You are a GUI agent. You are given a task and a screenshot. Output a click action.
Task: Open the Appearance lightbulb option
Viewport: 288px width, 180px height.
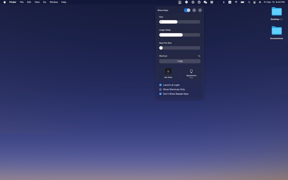[x=191, y=72]
